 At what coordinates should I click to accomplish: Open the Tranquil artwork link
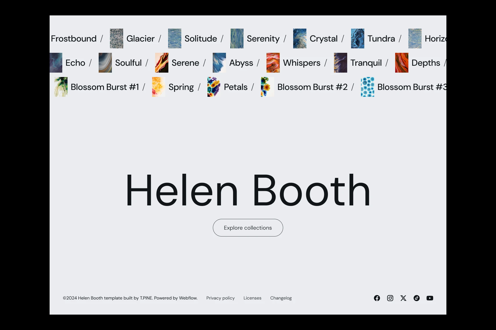tap(366, 63)
